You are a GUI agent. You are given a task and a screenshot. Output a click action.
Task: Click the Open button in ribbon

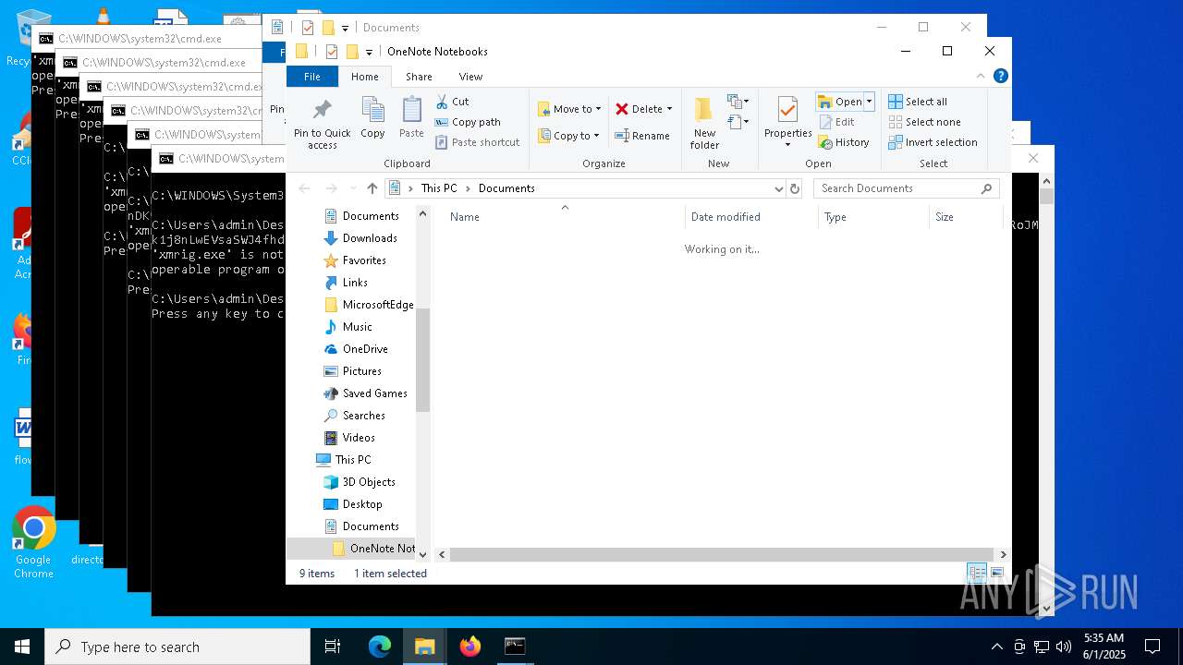(840, 102)
